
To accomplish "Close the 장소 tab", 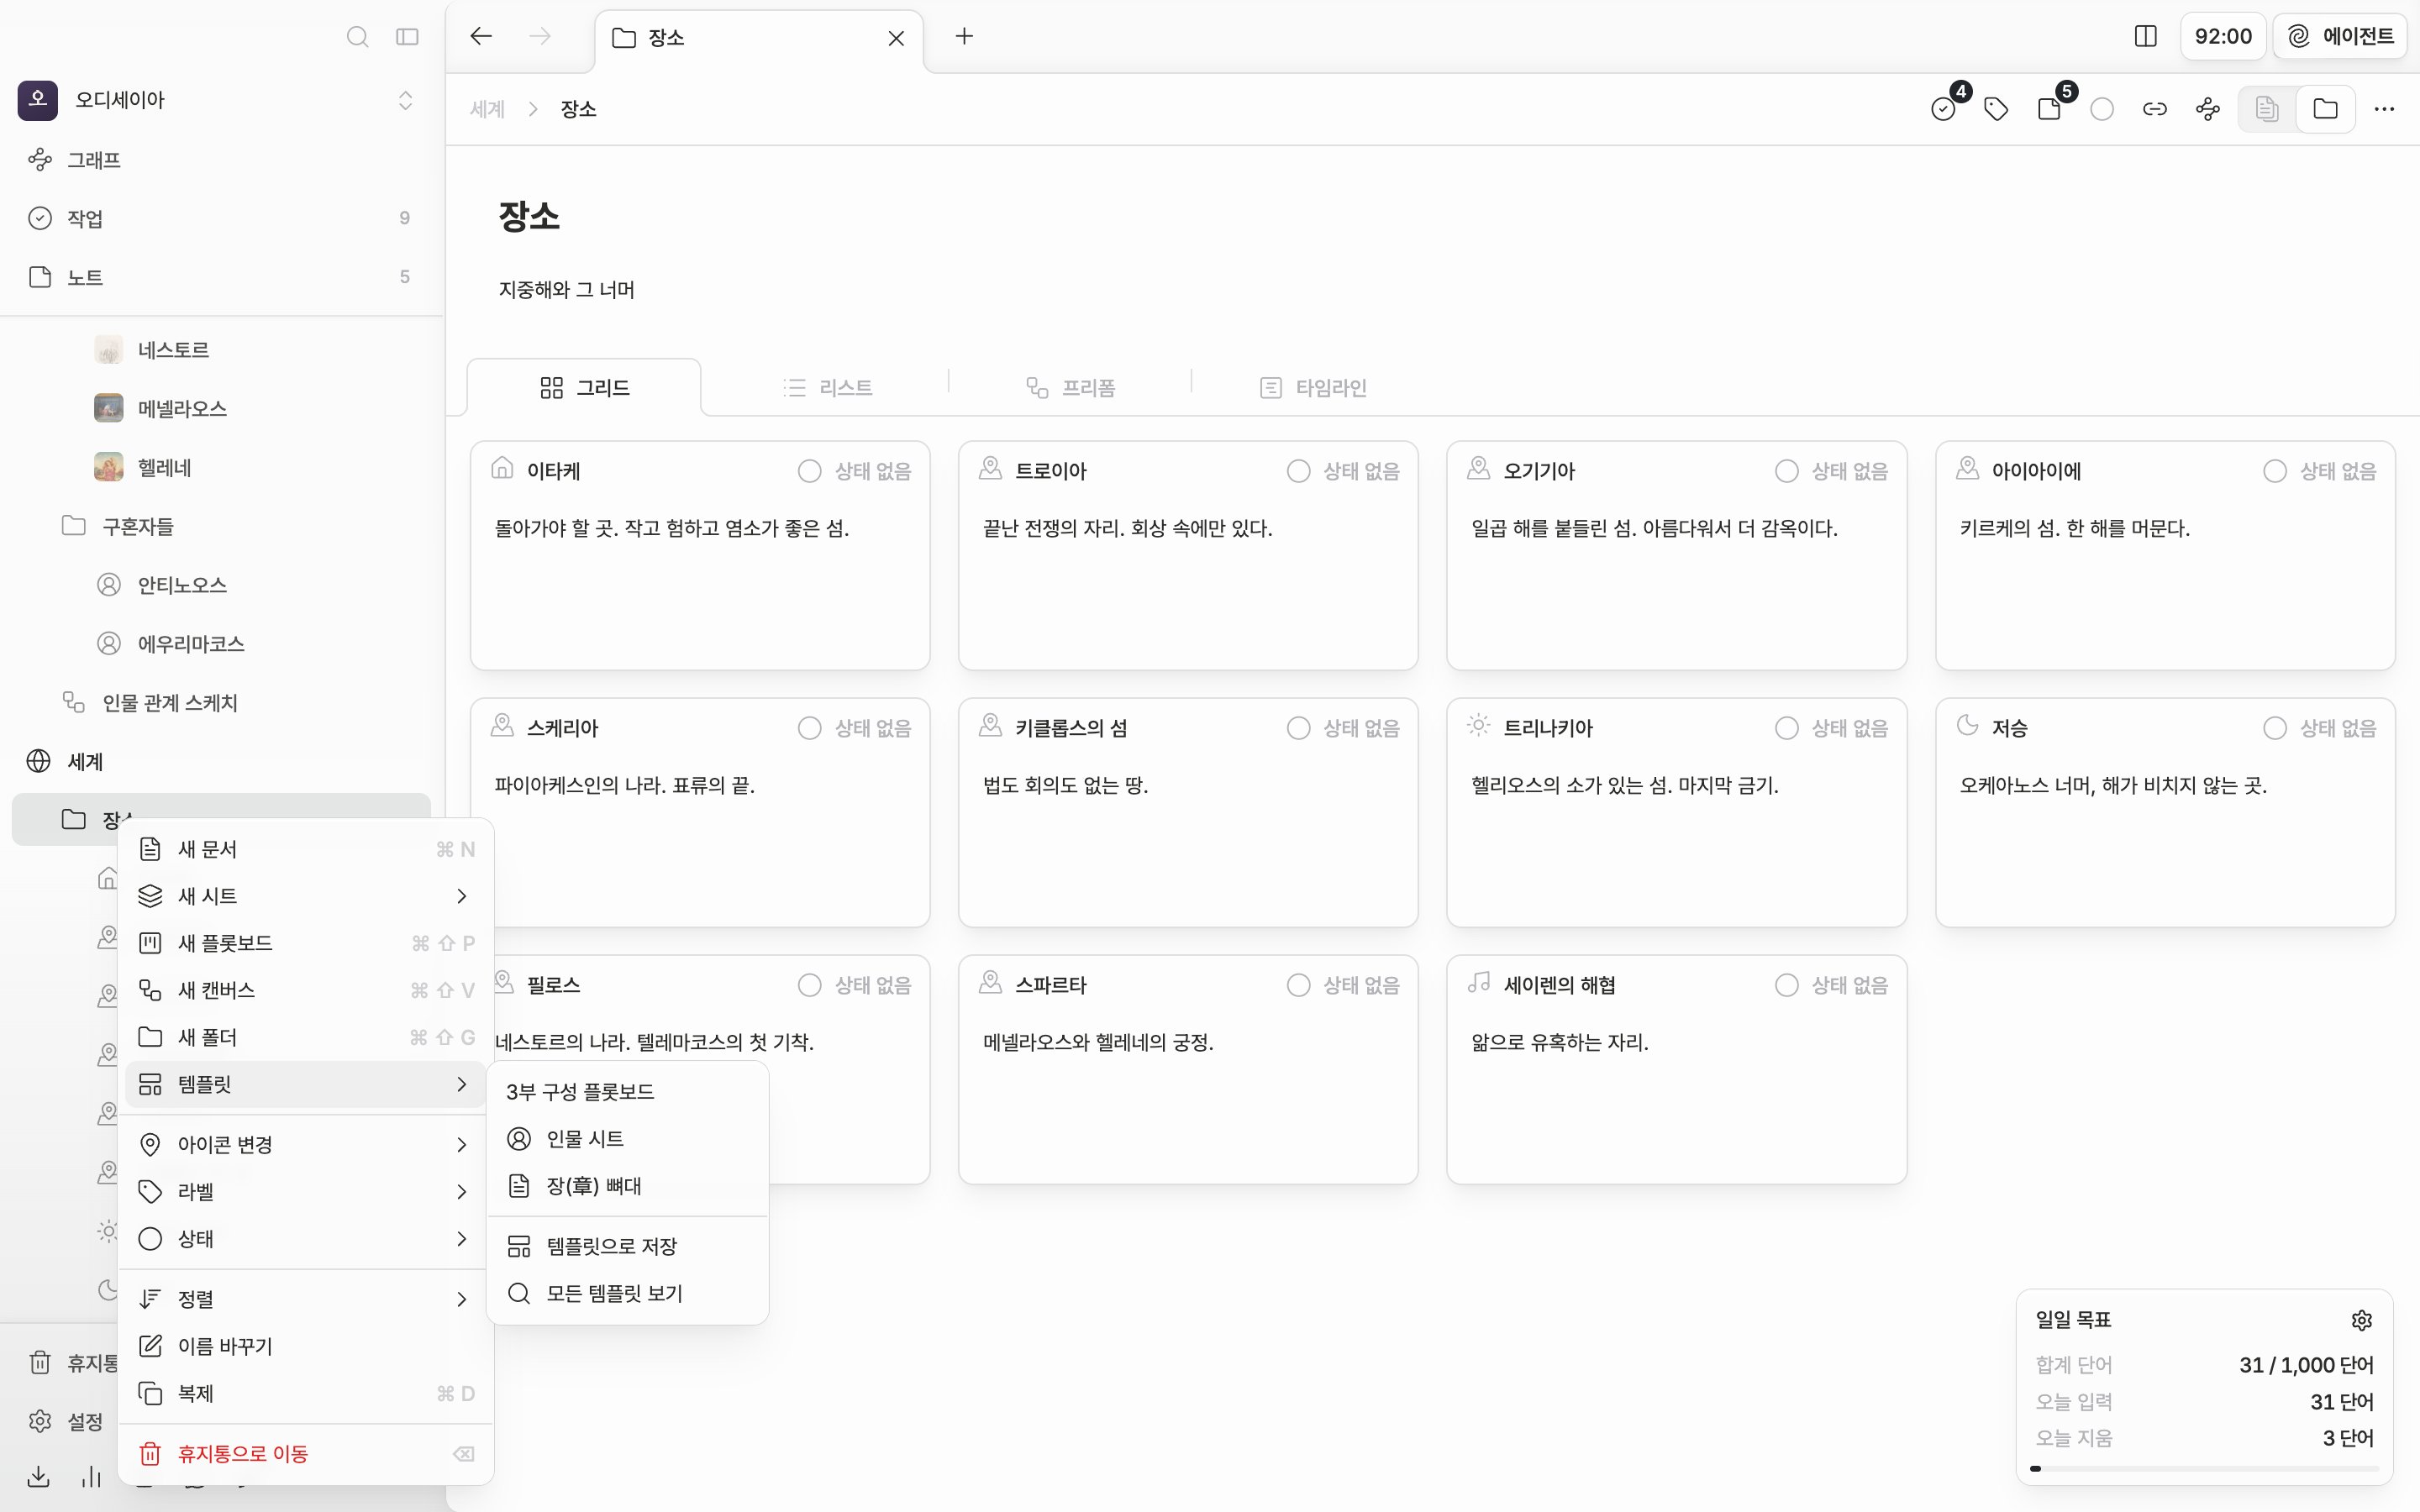I will [x=896, y=38].
